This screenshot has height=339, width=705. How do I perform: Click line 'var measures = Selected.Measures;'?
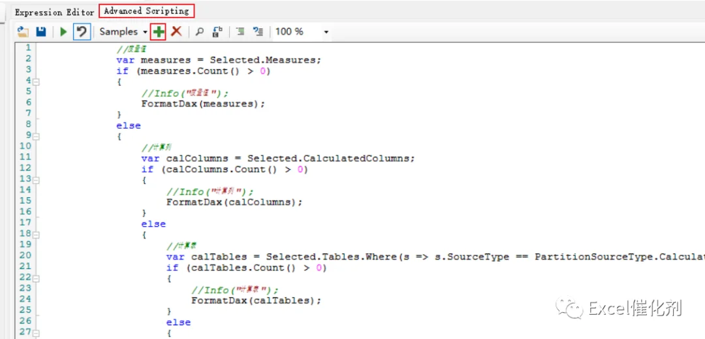tap(219, 60)
